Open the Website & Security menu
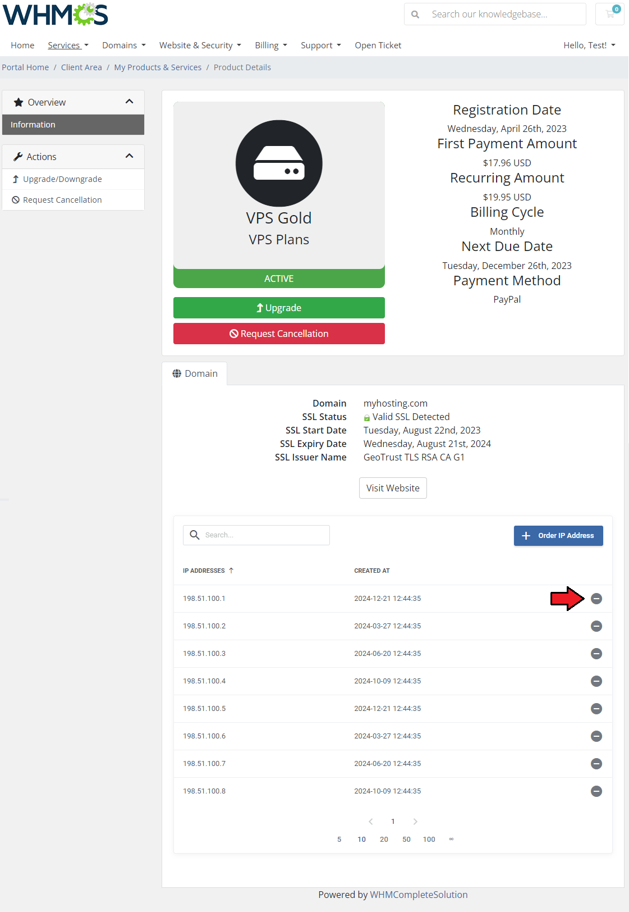Viewport: 629px width, 912px height. point(200,45)
